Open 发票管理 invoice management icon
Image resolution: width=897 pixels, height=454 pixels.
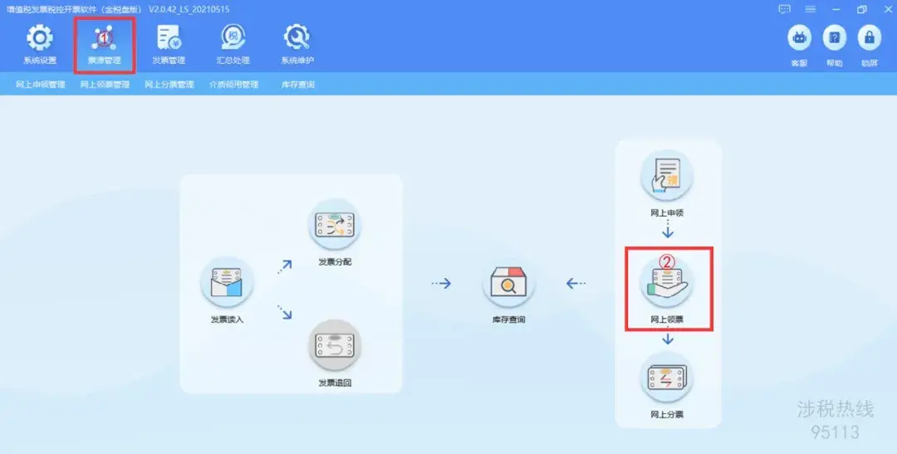(x=169, y=38)
